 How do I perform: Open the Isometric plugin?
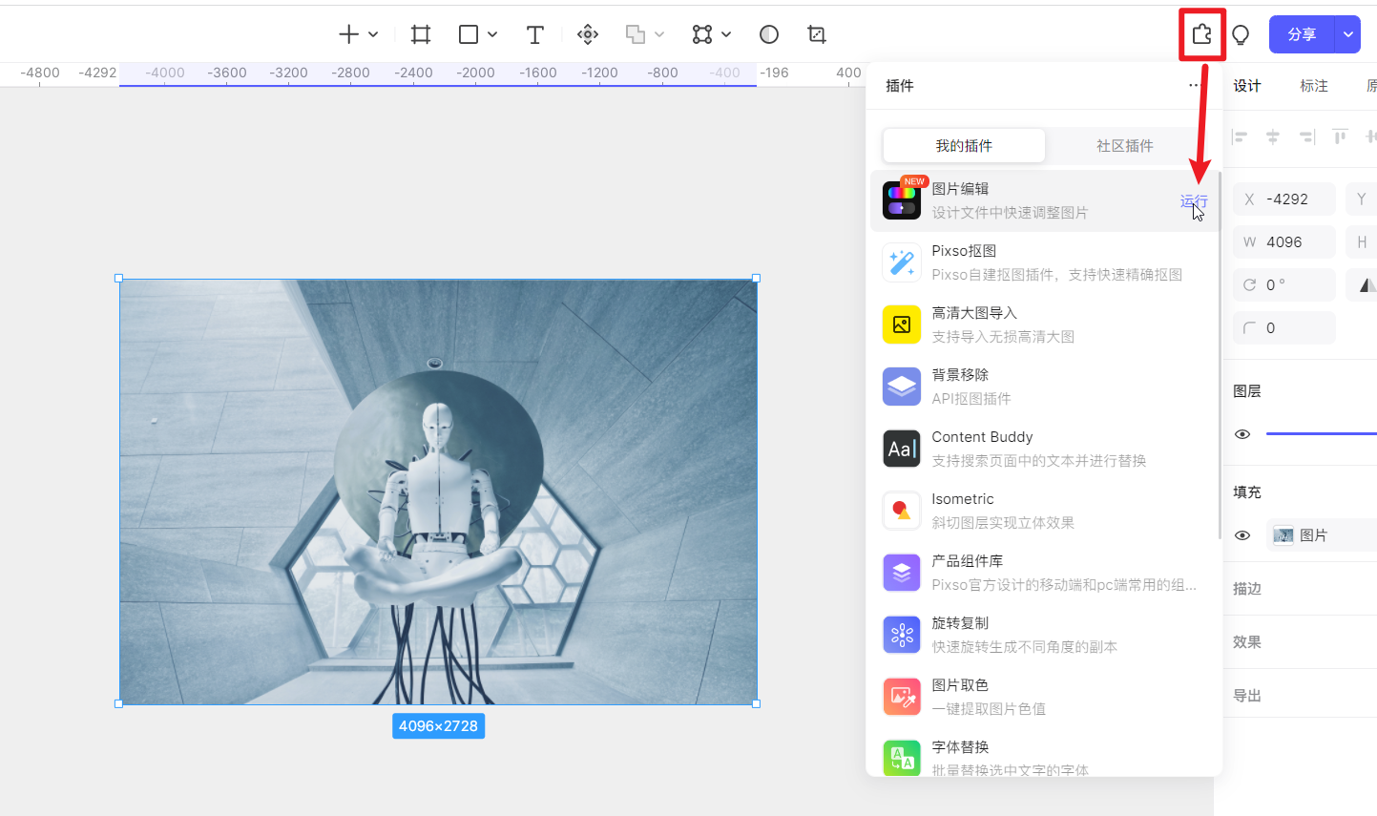1046,511
